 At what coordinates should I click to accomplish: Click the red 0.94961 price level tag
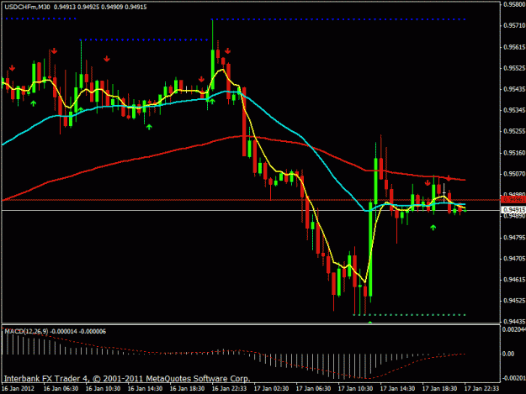point(513,199)
